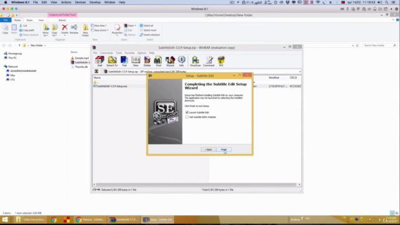Click the Copy to icon in Explorer ribbon
This screenshot has height=225, width=400.
54,30
